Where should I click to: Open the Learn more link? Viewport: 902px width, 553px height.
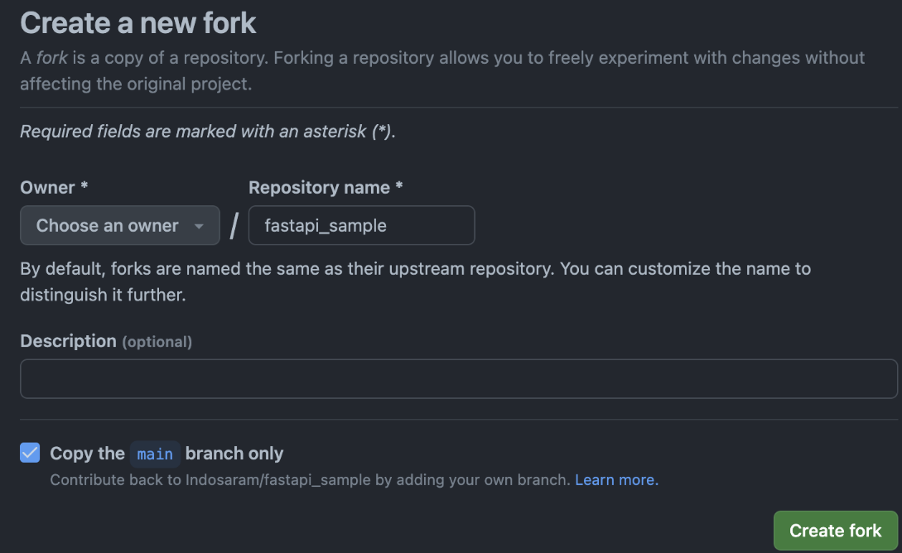click(x=617, y=479)
